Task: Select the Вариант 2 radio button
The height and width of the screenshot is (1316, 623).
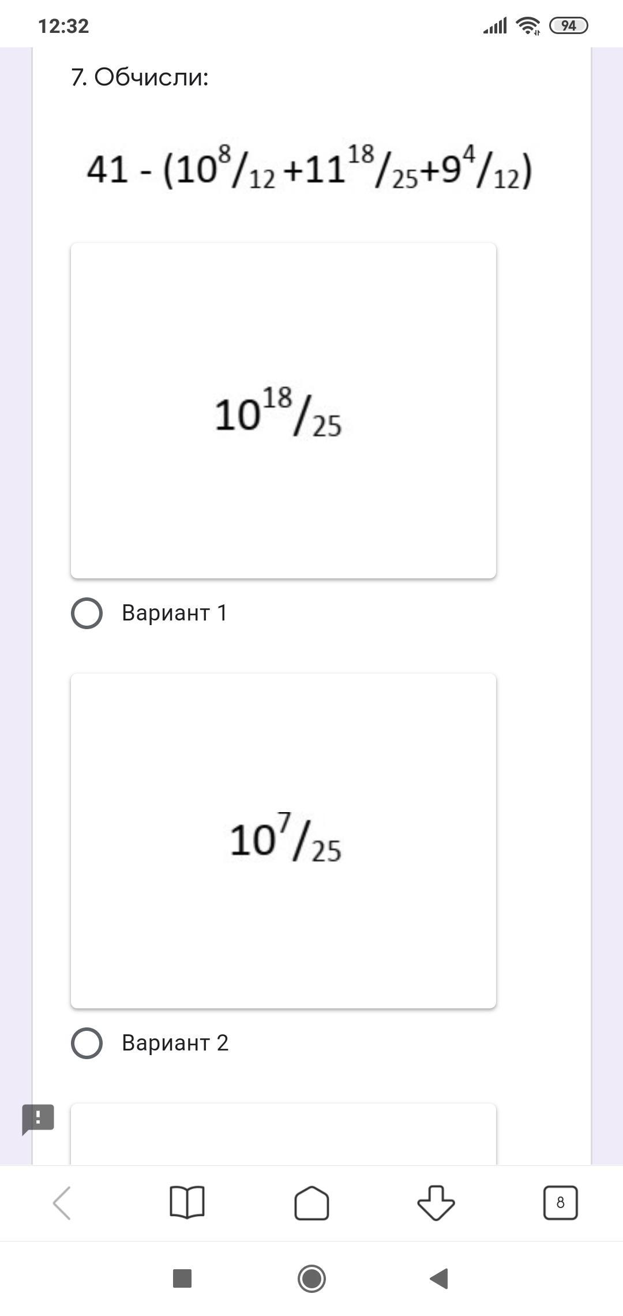Action: tap(87, 1043)
